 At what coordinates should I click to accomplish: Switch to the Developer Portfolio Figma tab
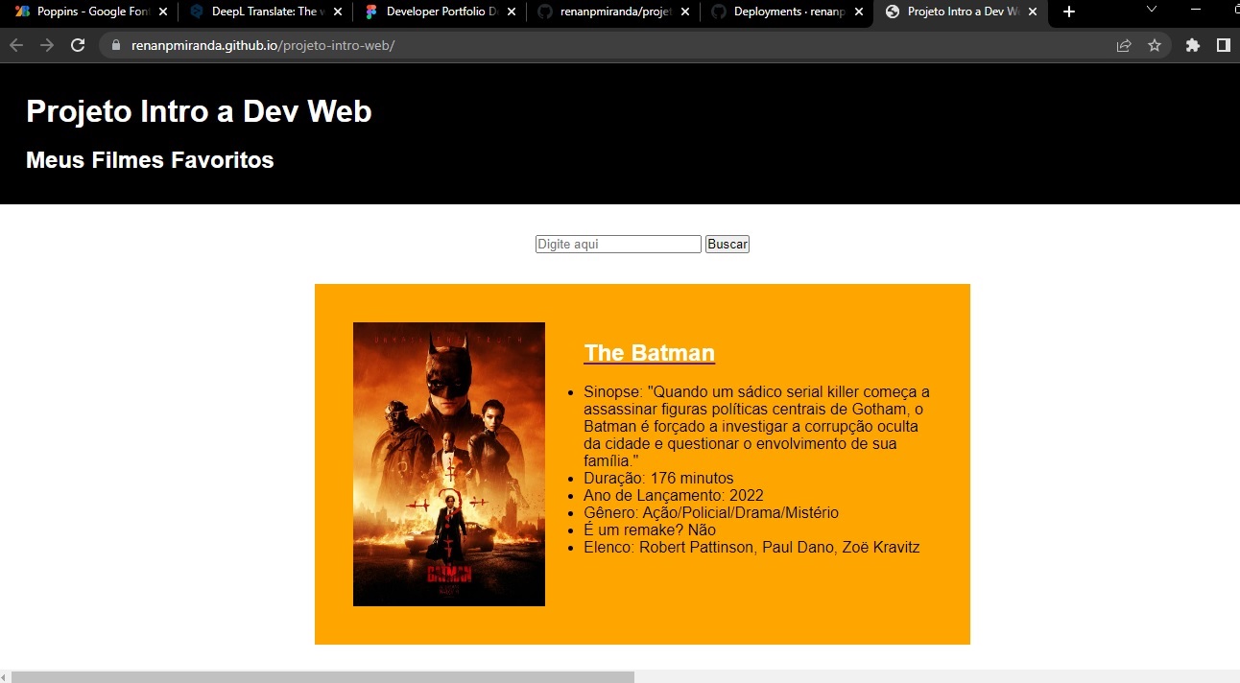coord(439,12)
